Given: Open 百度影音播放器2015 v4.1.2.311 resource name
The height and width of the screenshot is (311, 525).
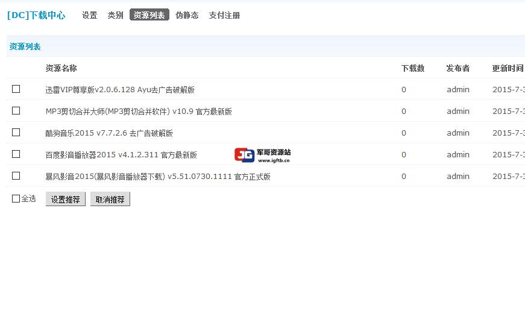Looking at the screenshot, I should point(121,155).
